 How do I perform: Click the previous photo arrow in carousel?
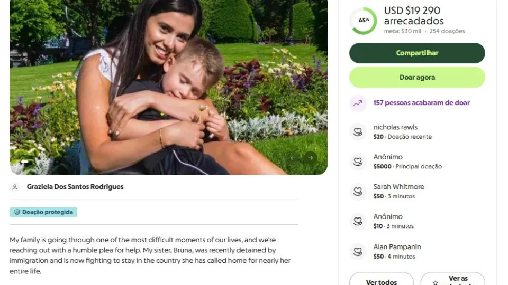pyautogui.click(x=293, y=157)
